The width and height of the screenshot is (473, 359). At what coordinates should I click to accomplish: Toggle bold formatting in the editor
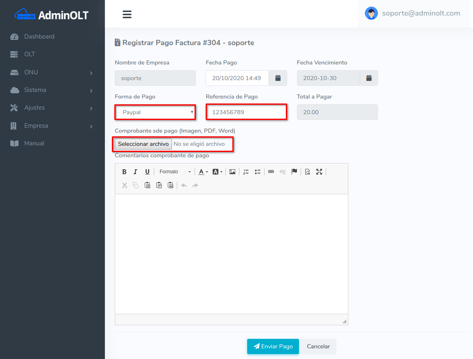point(124,172)
